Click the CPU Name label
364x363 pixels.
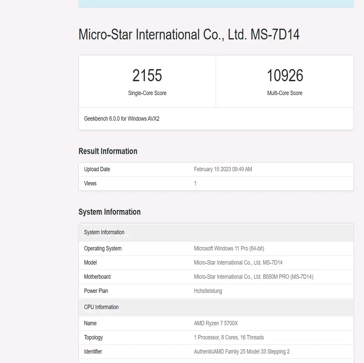point(90,323)
